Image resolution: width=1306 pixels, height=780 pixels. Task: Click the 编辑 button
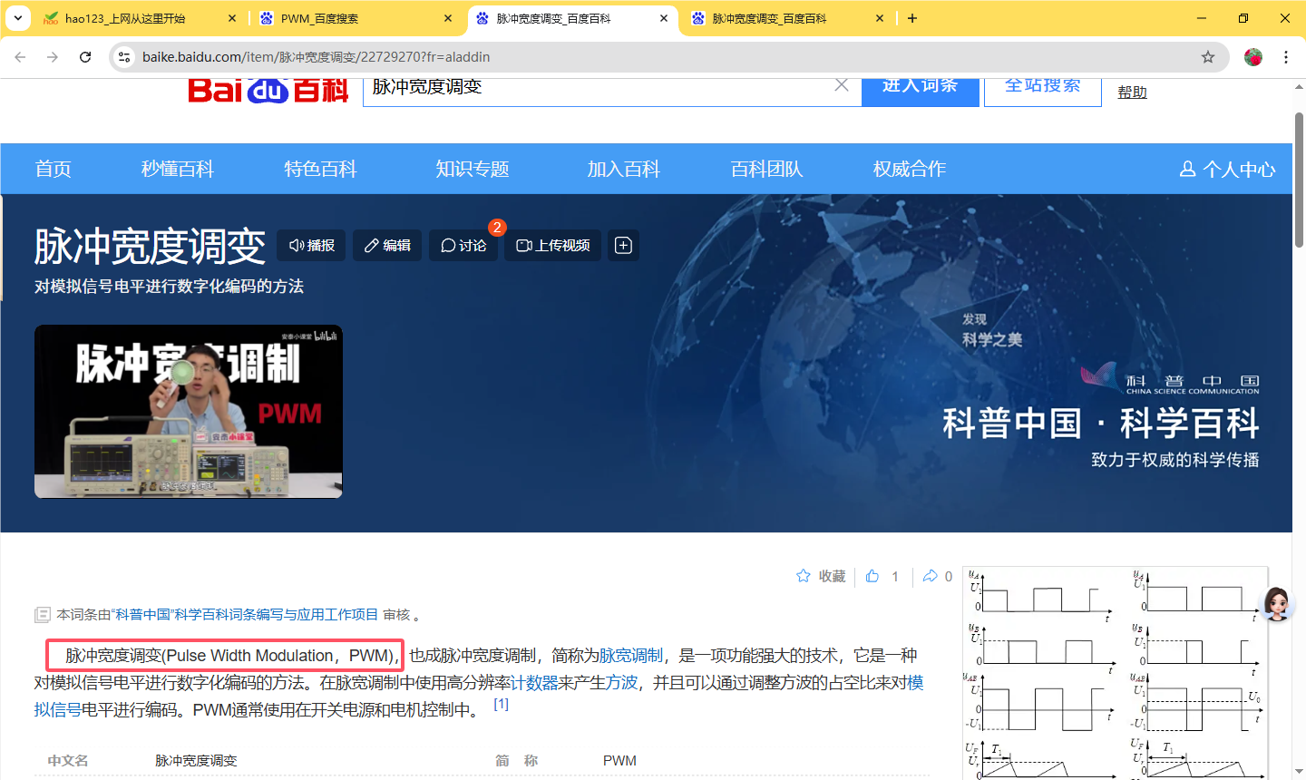387,246
